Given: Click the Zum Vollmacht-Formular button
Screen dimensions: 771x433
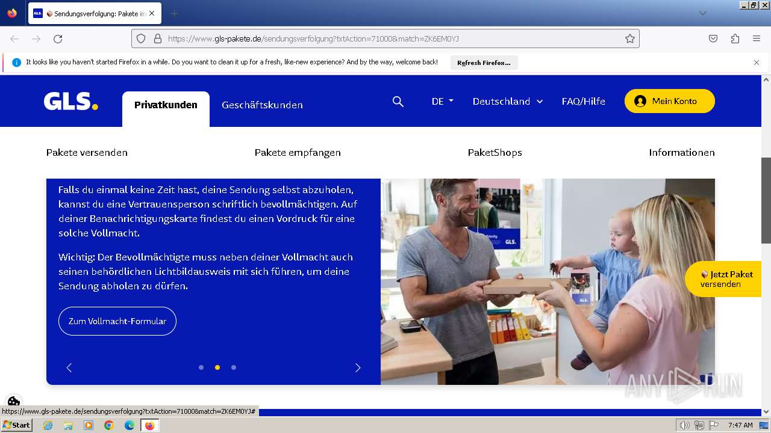Looking at the screenshot, I should coord(117,321).
